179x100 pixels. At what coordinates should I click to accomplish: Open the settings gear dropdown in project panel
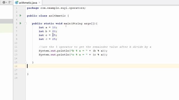click(4, 2)
